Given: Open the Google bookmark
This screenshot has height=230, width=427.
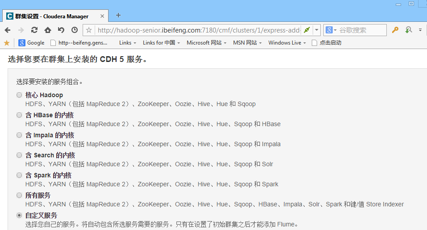Looking at the screenshot, I should click(x=31, y=43).
